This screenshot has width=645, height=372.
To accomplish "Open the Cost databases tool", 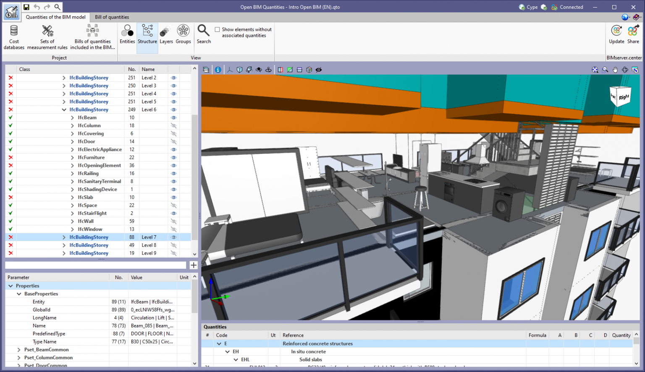I will tap(14, 36).
